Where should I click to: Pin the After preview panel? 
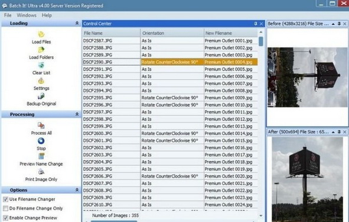tap(339, 132)
